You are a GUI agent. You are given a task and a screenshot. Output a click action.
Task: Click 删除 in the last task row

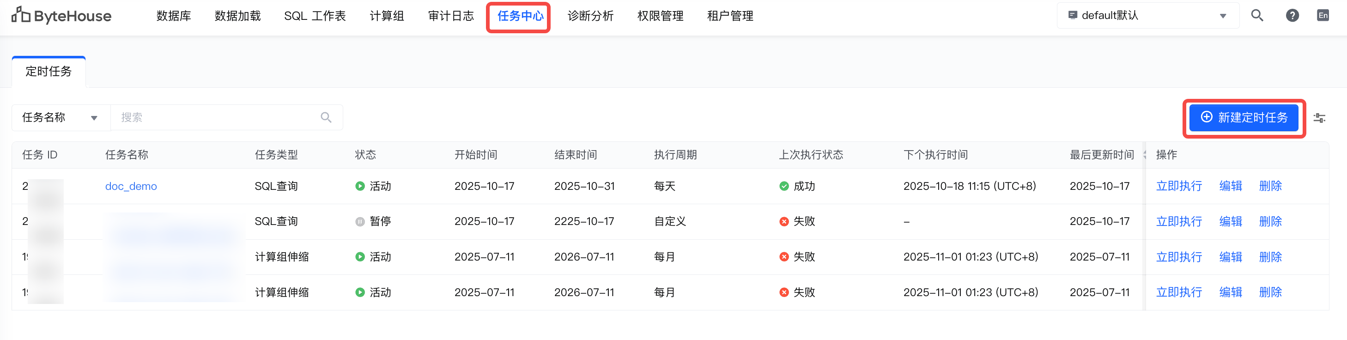[x=1270, y=292]
